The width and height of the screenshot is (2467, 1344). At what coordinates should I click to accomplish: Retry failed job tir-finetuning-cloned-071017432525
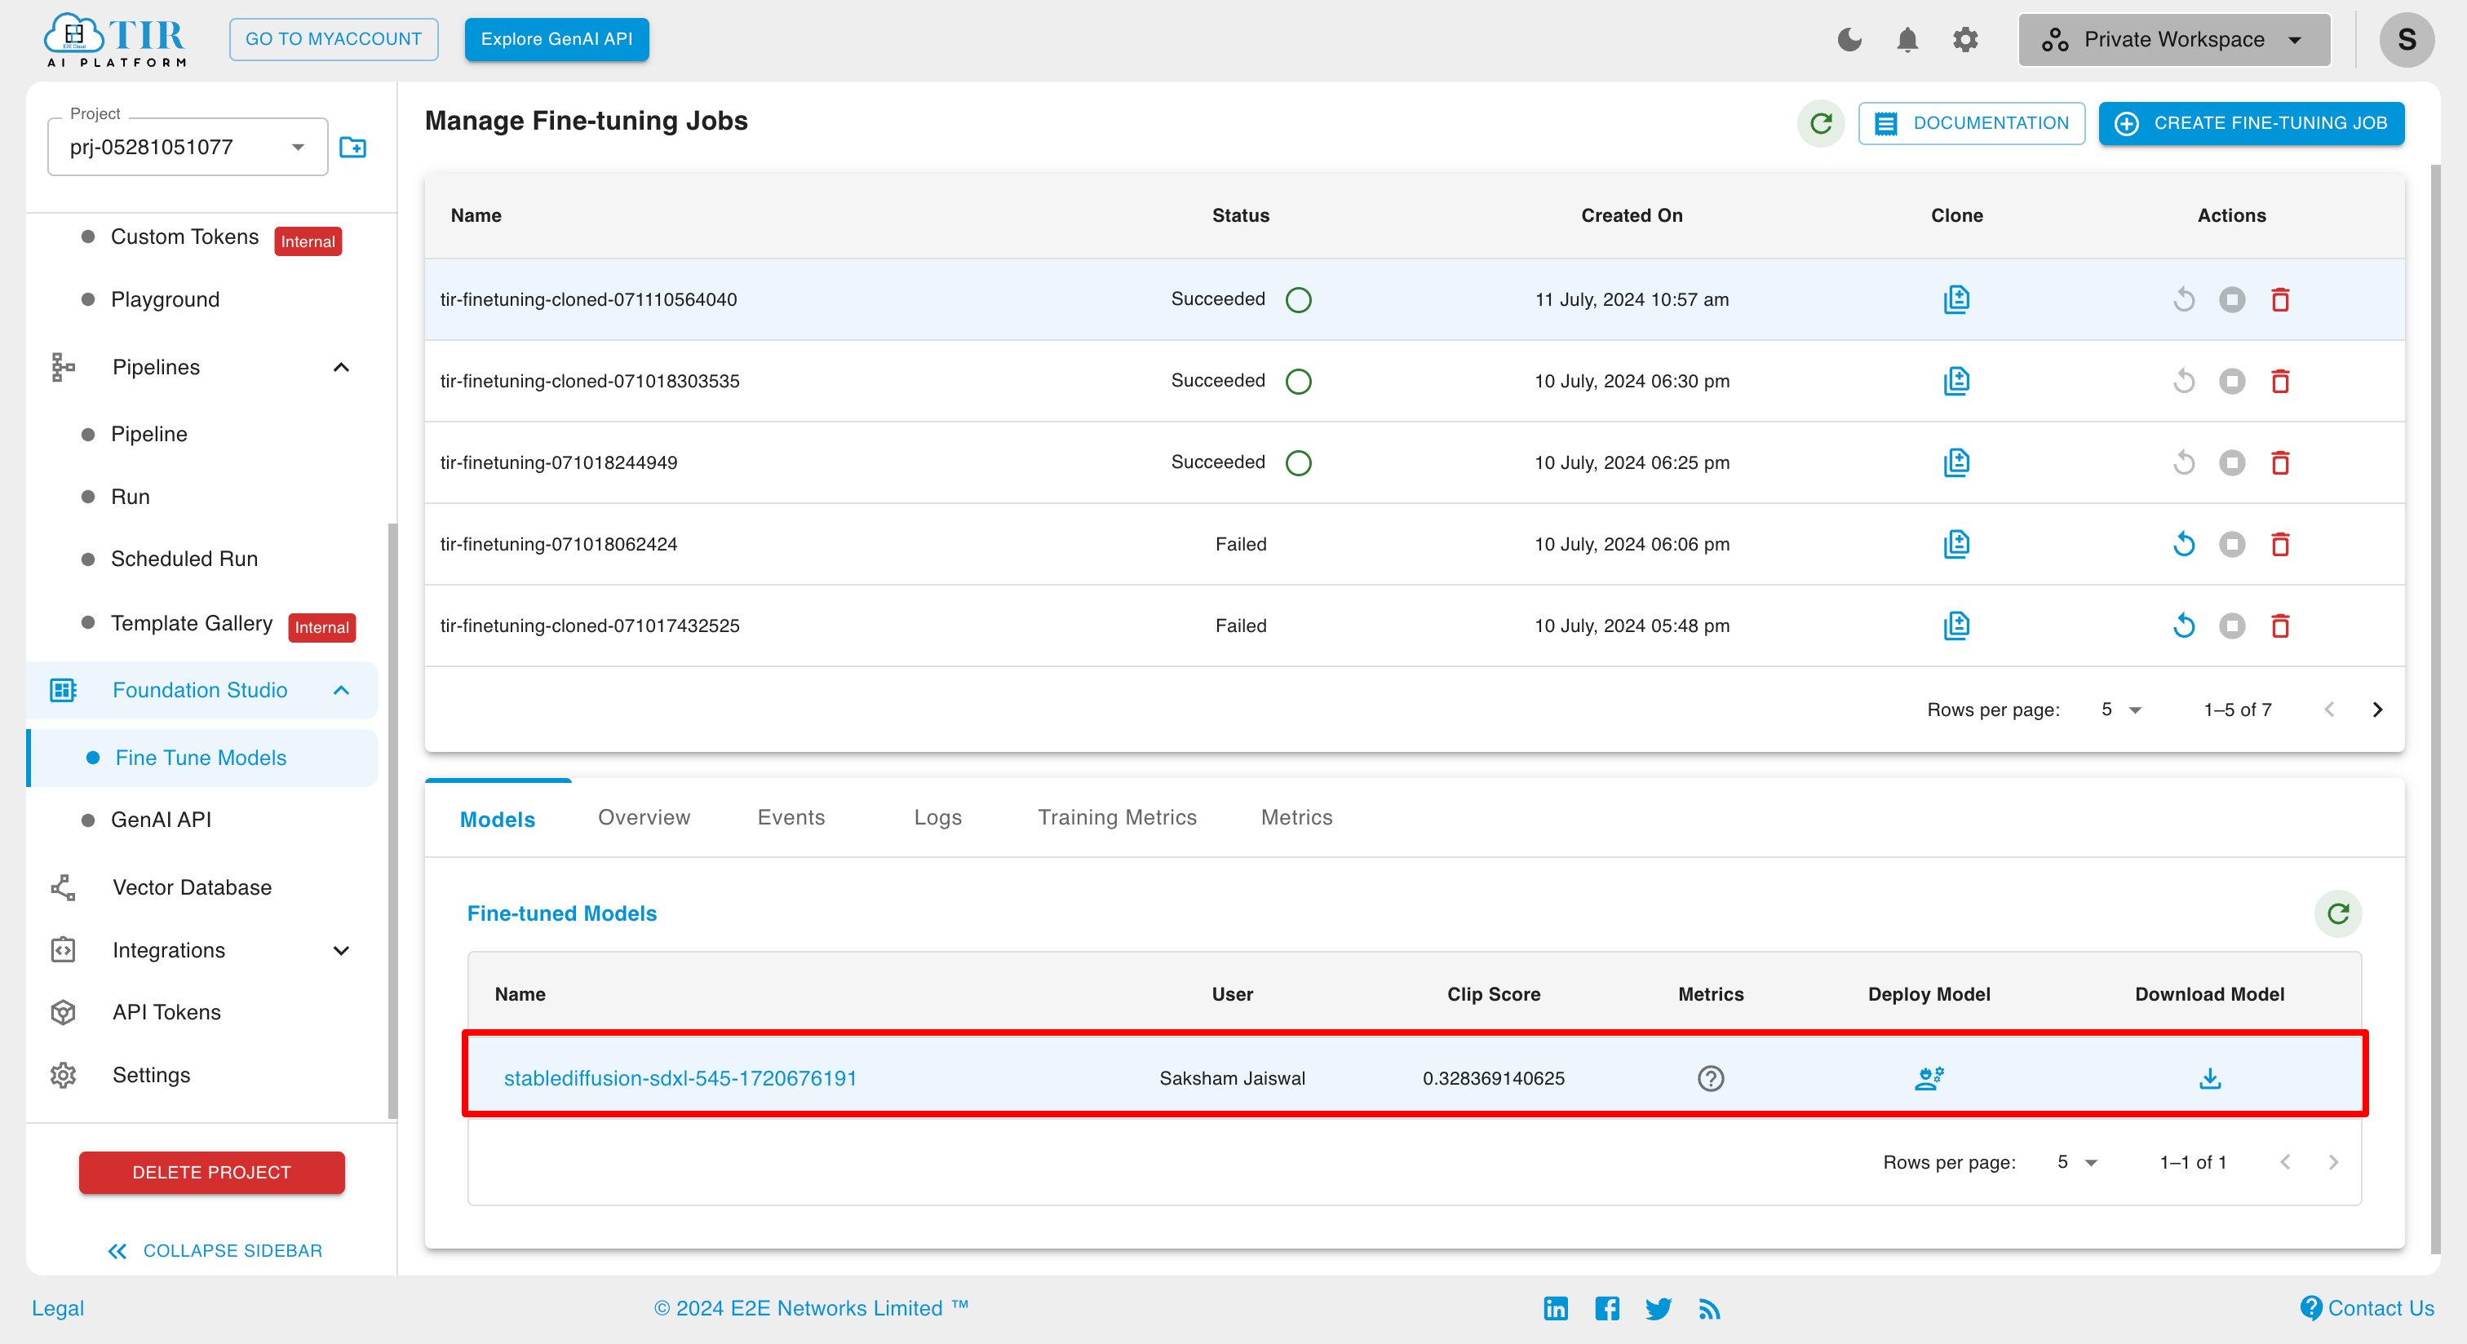[x=2184, y=625]
